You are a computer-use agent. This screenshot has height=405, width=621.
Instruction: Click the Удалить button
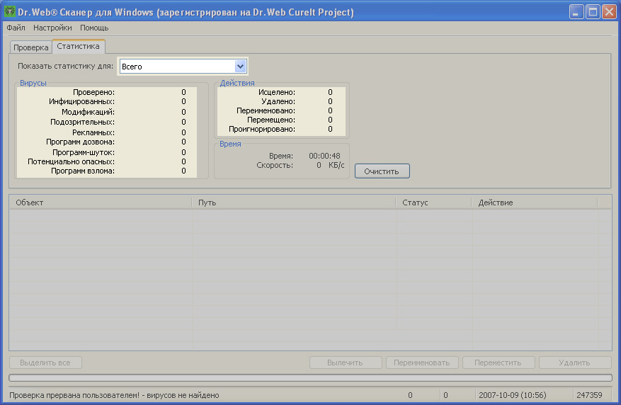(x=575, y=363)
